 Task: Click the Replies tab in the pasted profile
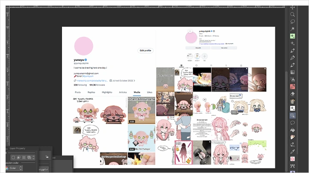pos(91,92)
